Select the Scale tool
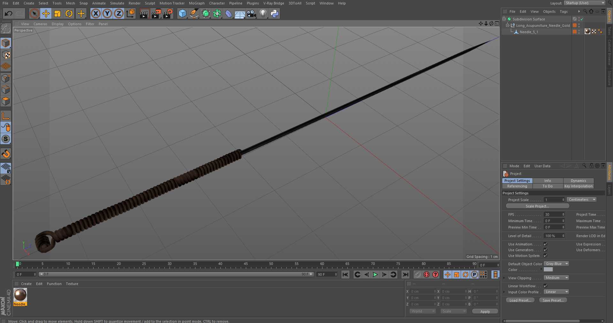The height and width of the screenshot is (323, 613). point(57,13)
